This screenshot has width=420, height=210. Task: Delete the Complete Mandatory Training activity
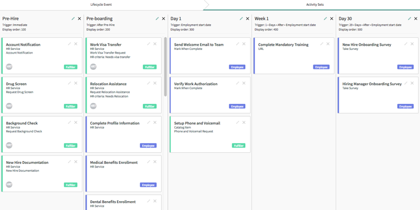point(328,44)
